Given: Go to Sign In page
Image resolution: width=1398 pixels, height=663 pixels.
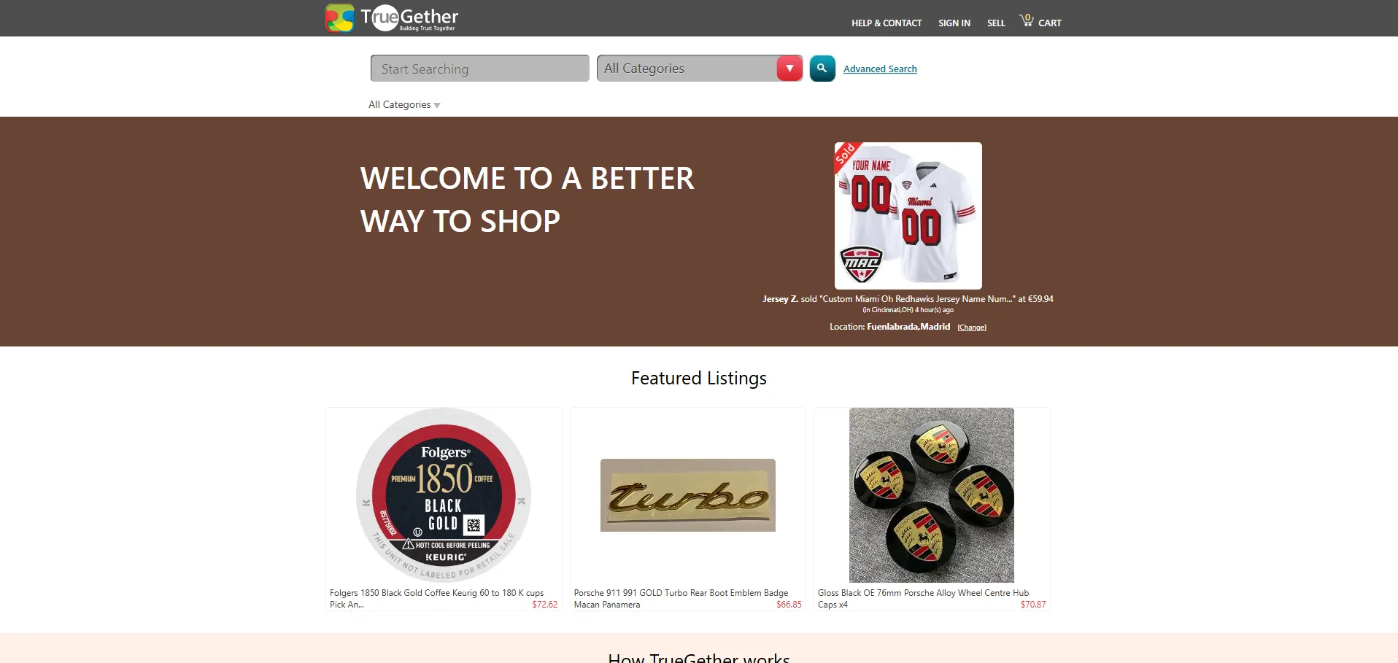Looking at the screenshot, I should [954, 23].
